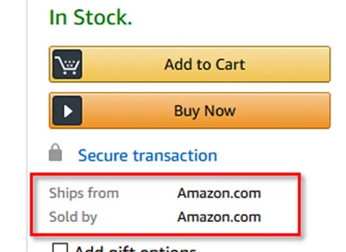The height and width of the screenshot is (252, 346).
Task: Add the item to cart
Action: pyautogui.click(x=190, y=64)
